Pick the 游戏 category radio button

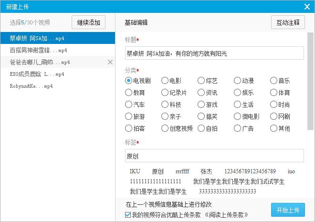[201, 105]
